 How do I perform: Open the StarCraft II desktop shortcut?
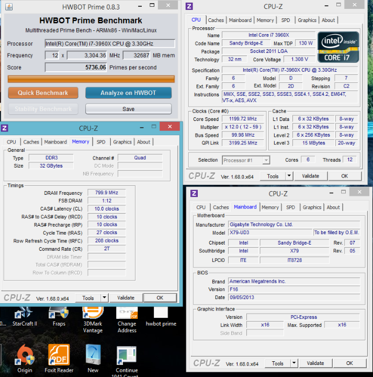coord(24,317)
